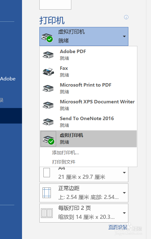Click the A4 paper size page icon
The width and height of the screenshot is (151, 239).
(x=47, y=173)
